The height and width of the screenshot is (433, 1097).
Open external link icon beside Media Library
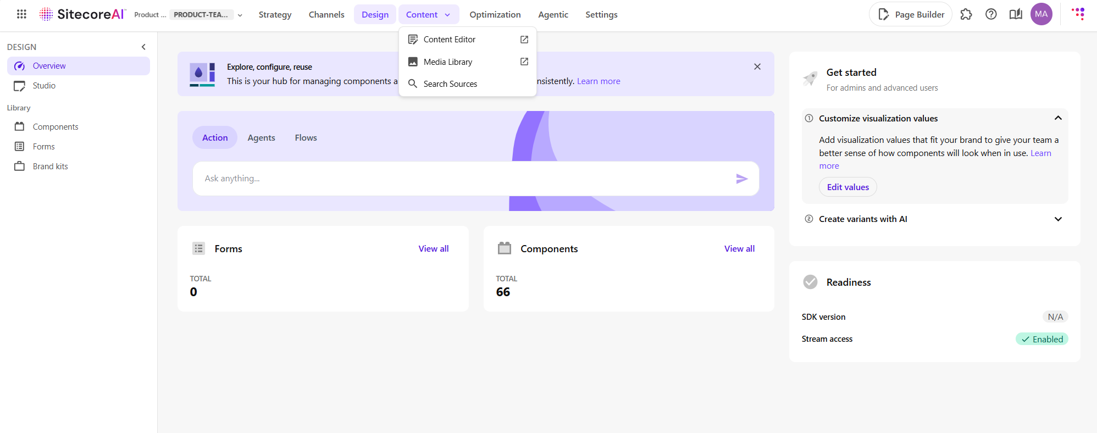click(x=524, y=62)
